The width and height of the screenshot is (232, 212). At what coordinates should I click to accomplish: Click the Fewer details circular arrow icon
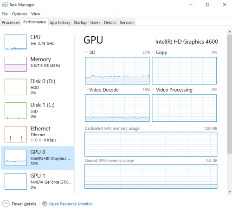(x=6, y=204)
